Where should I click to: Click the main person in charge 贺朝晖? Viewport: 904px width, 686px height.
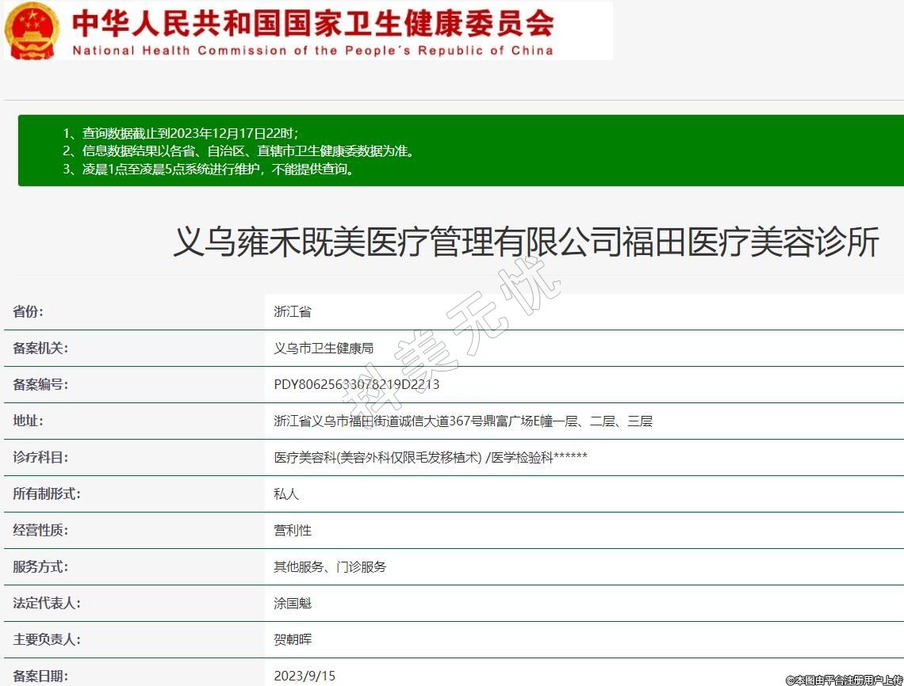(293, 639)
